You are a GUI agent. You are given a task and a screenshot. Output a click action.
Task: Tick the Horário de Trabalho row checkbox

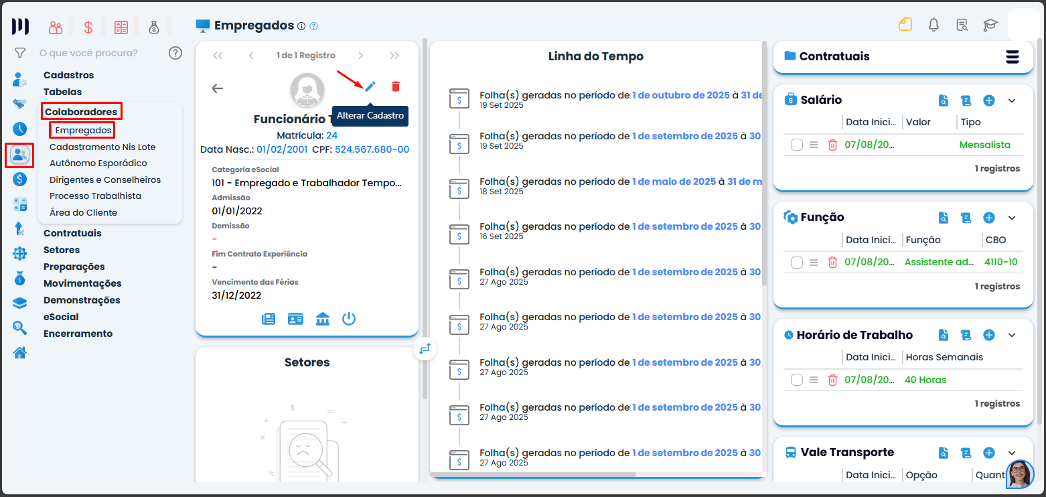pos(796,380)
